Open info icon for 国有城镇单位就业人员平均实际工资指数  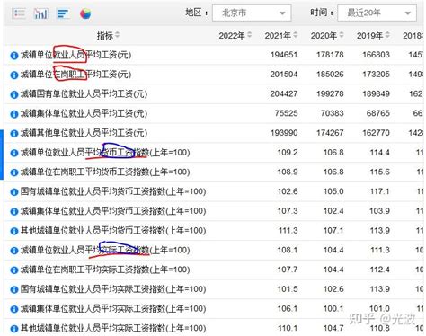[14, 289]
